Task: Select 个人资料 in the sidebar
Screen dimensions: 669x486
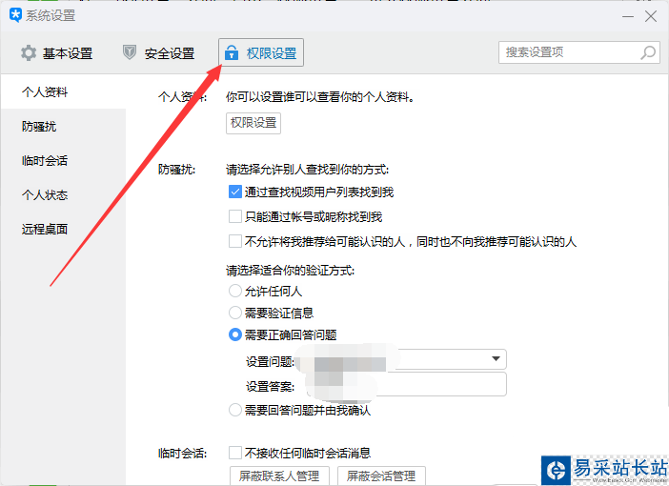Action: tap(63, 91)
